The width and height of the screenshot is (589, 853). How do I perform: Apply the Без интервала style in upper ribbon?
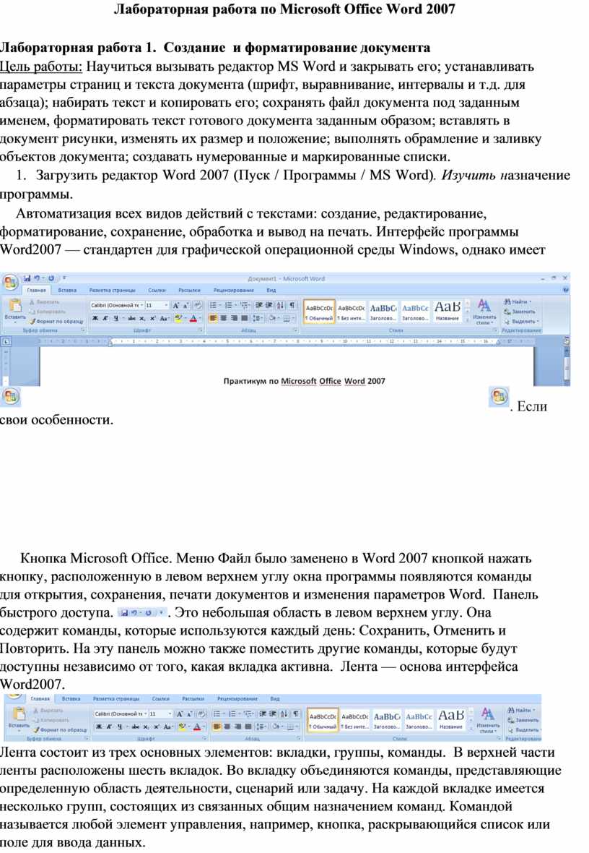click(351, 311)
